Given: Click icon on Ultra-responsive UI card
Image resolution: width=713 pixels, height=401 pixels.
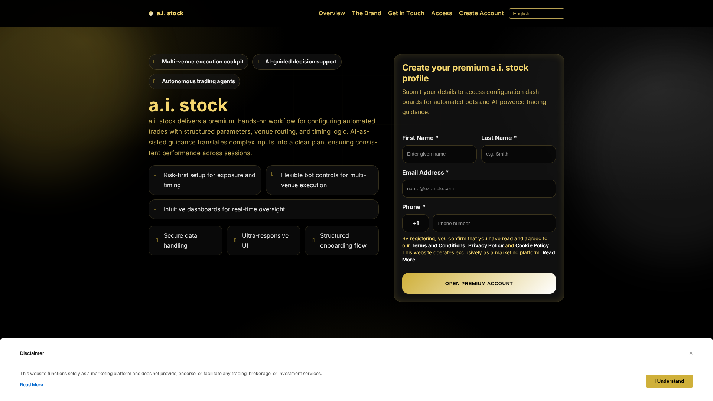Looking at the screenshot, I should point(235,241).
